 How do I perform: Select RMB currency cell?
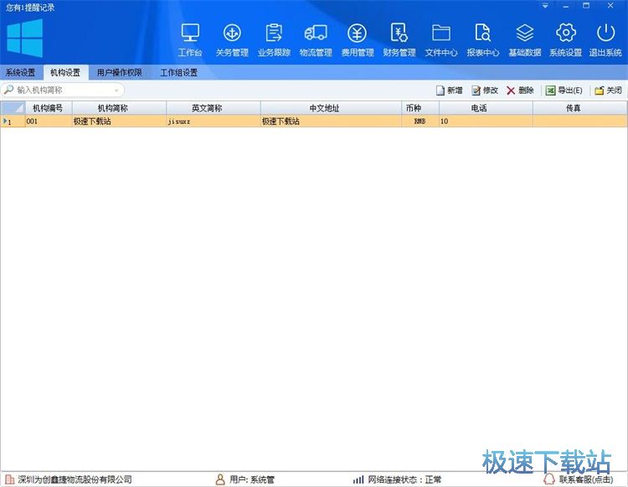point(420,121)
